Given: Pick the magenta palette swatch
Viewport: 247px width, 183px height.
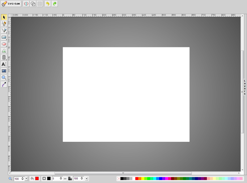Looking at the screenshot, I should (166, 179).
